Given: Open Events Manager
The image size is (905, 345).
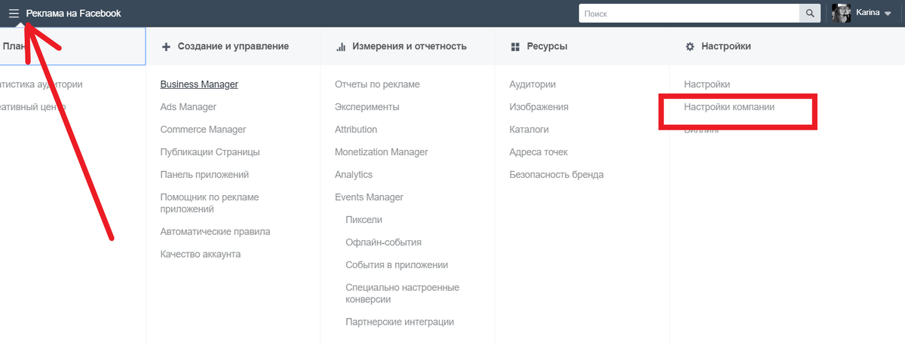Looking at the screenshot, I should point(369,197).
